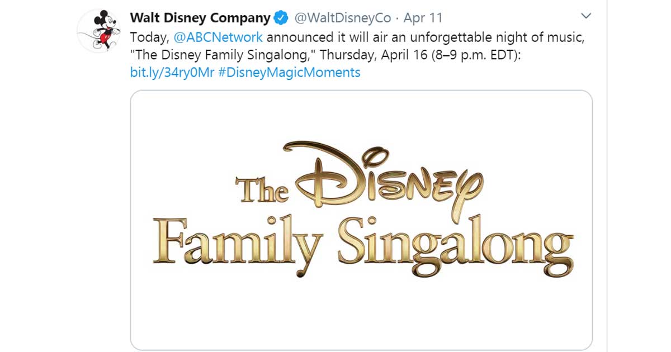Click the Mickey Mouse profile avatar
671x352 pixels.
(99, 31)
